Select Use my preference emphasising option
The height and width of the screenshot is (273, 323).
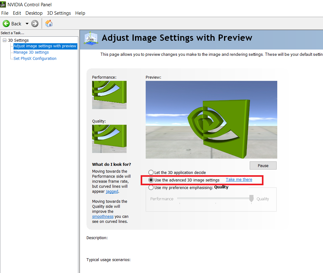pos(181,187)
